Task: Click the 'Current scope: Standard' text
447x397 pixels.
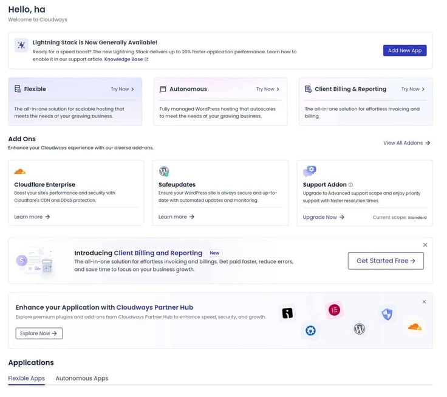Action: pyautogui.click(x=400, y=218)
